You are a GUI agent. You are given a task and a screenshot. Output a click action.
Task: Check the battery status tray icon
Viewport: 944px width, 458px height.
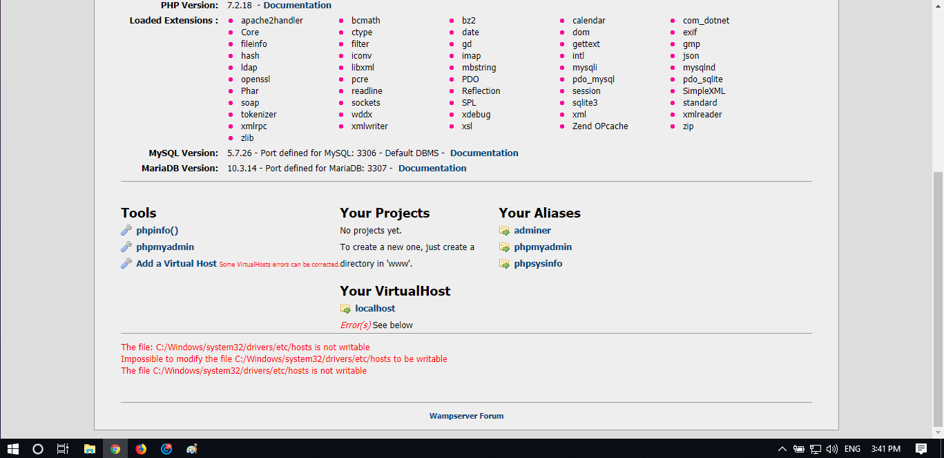point(799,449)
